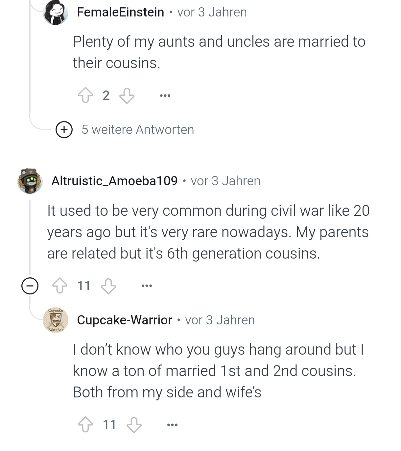Downvote FemaleEinstein's comment

pos(127,95)
